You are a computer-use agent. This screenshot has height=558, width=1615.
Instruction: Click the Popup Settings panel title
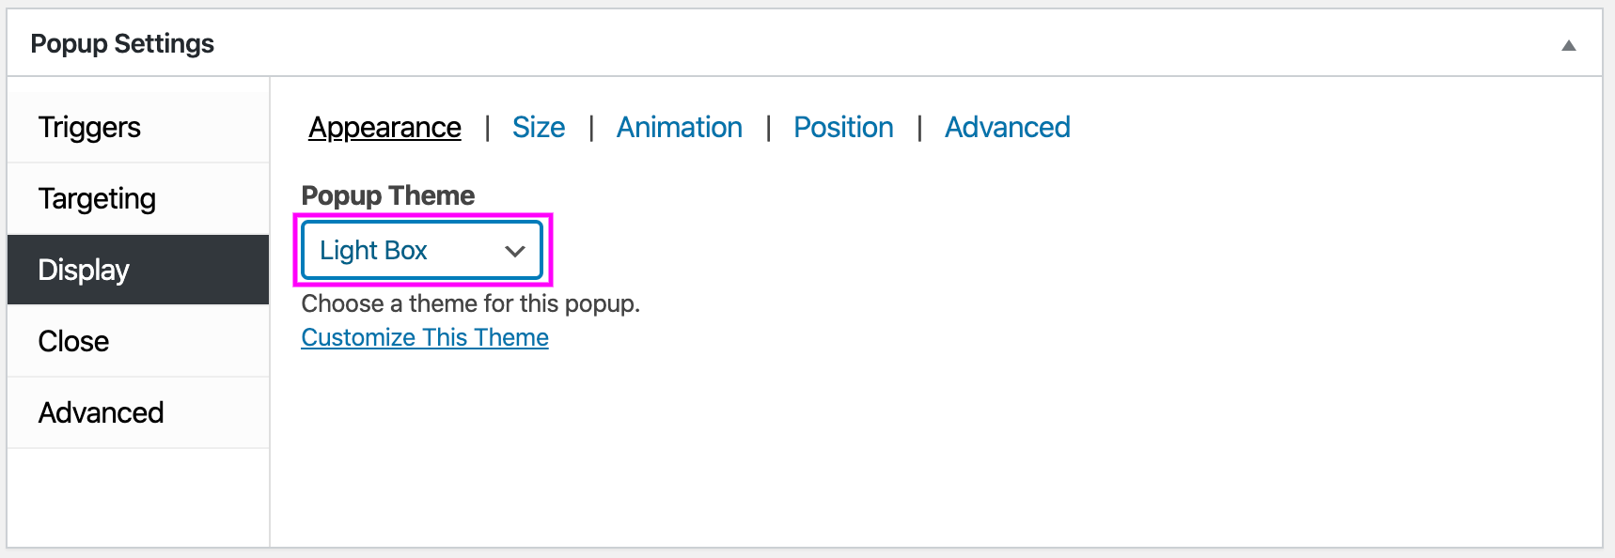pyautogui.click(x=122, y=43)
